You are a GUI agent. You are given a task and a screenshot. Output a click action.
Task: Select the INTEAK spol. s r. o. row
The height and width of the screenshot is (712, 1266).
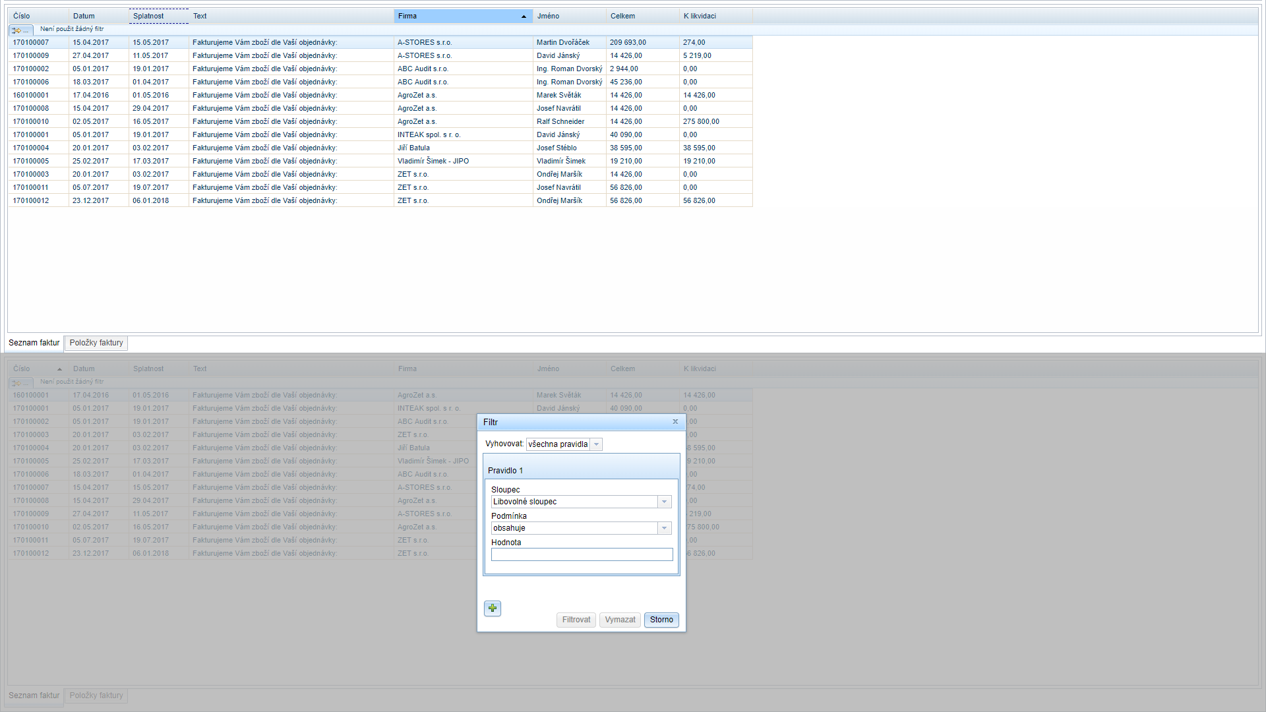(x=429, y=134)
